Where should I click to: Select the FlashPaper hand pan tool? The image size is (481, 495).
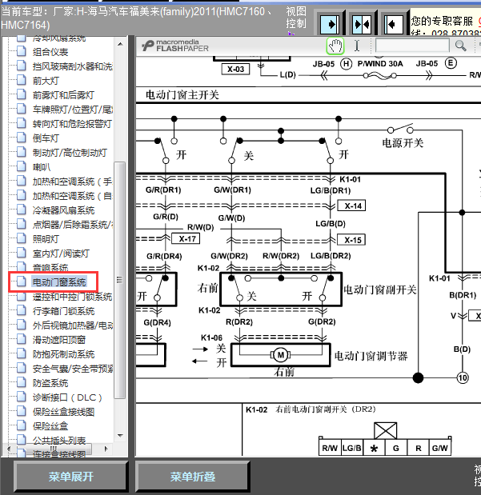tap(335, 46)
